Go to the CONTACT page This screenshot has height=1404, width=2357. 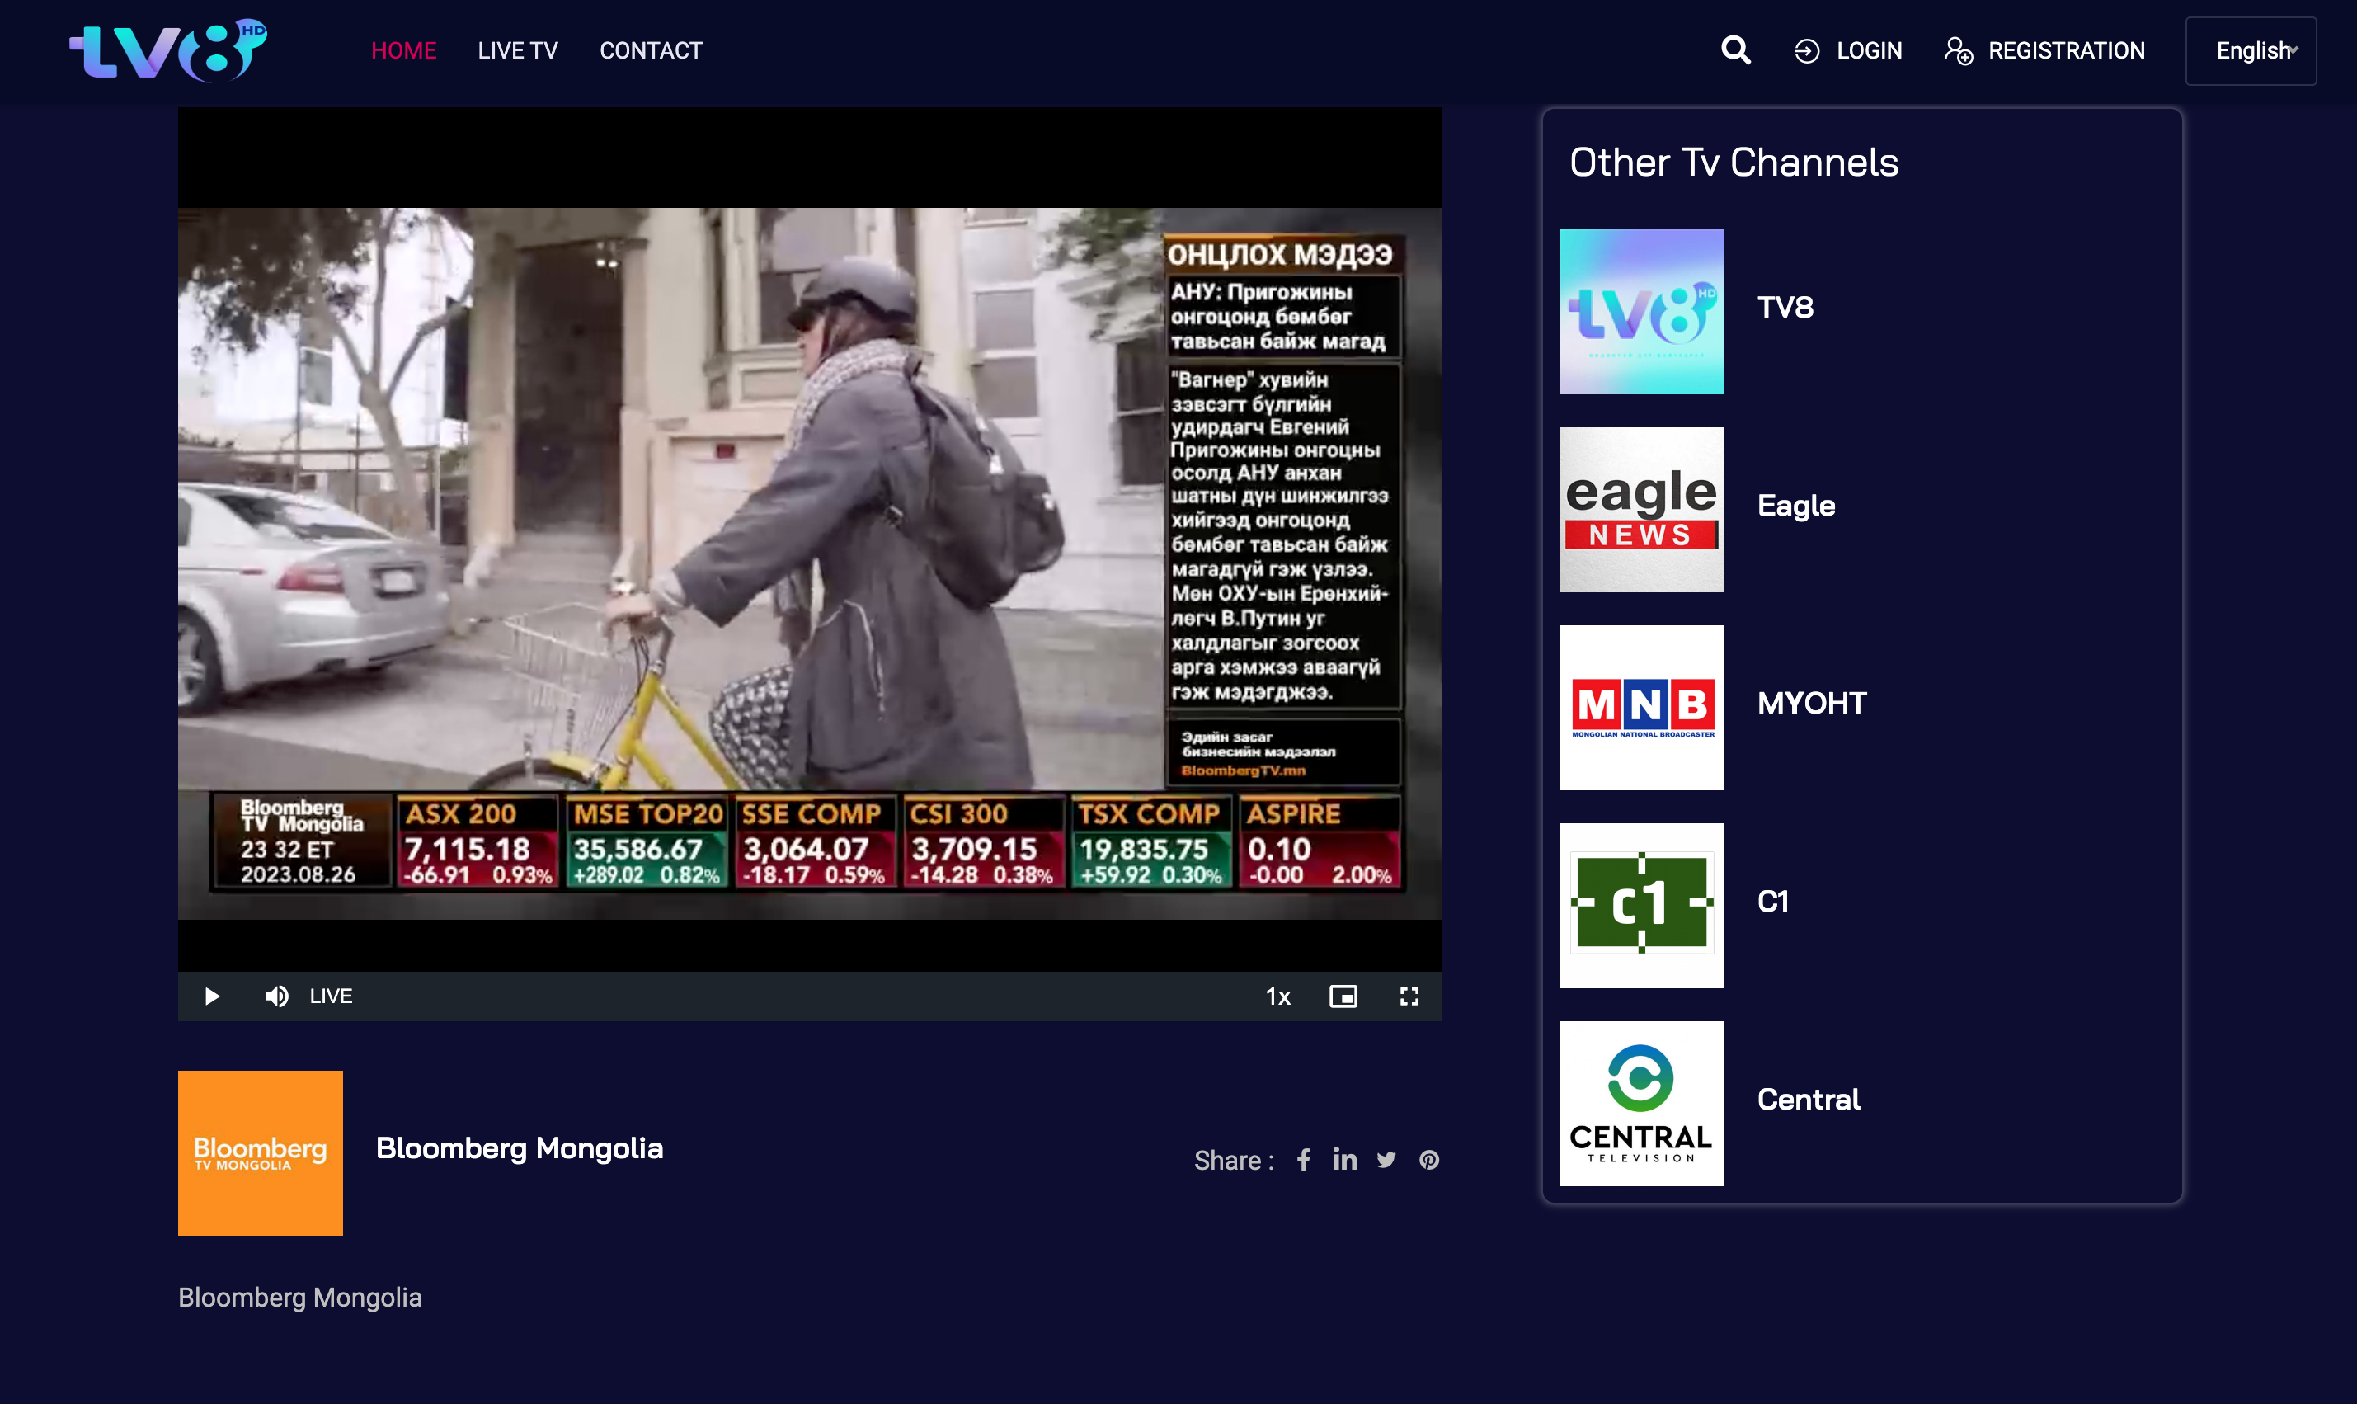(651, 51)
